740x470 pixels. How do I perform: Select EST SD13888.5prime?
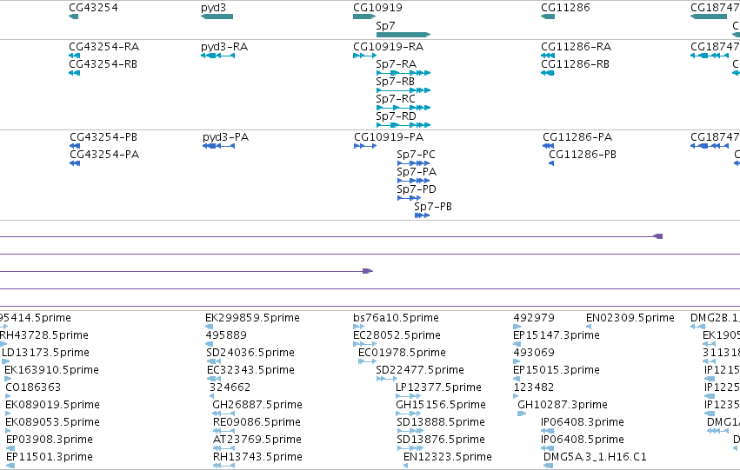(441, 422)
